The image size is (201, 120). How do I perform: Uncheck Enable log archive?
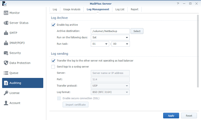tap(53, 25)
